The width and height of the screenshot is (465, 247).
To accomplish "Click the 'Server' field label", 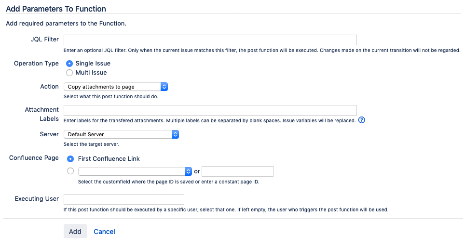I will pos(49,134).
